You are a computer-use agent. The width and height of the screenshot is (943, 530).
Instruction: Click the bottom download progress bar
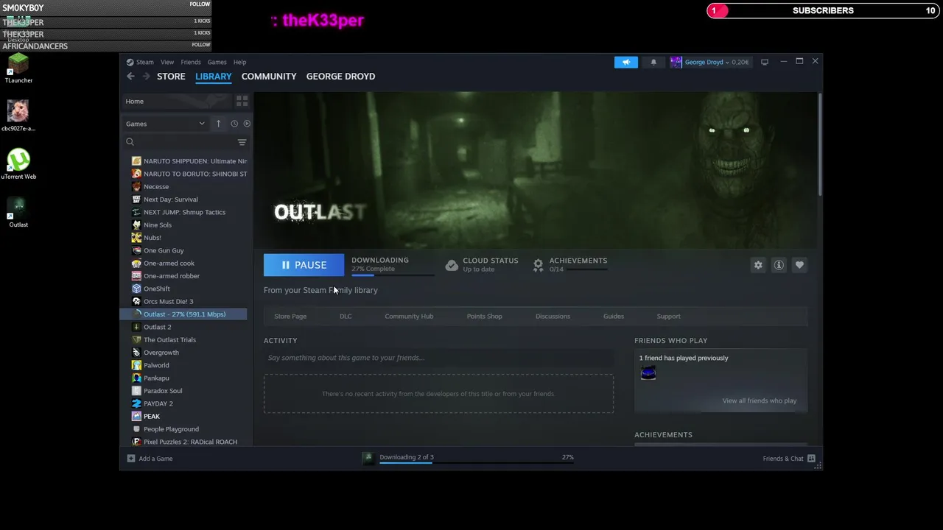[x=476, y=463]
